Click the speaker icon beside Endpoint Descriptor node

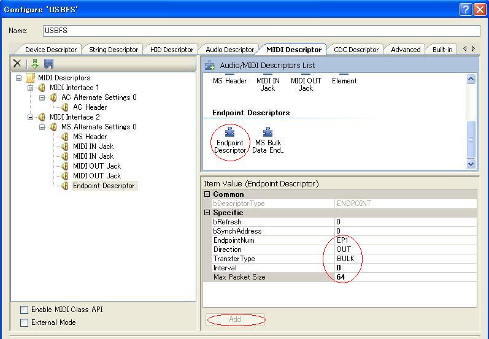tap(65, 186)
